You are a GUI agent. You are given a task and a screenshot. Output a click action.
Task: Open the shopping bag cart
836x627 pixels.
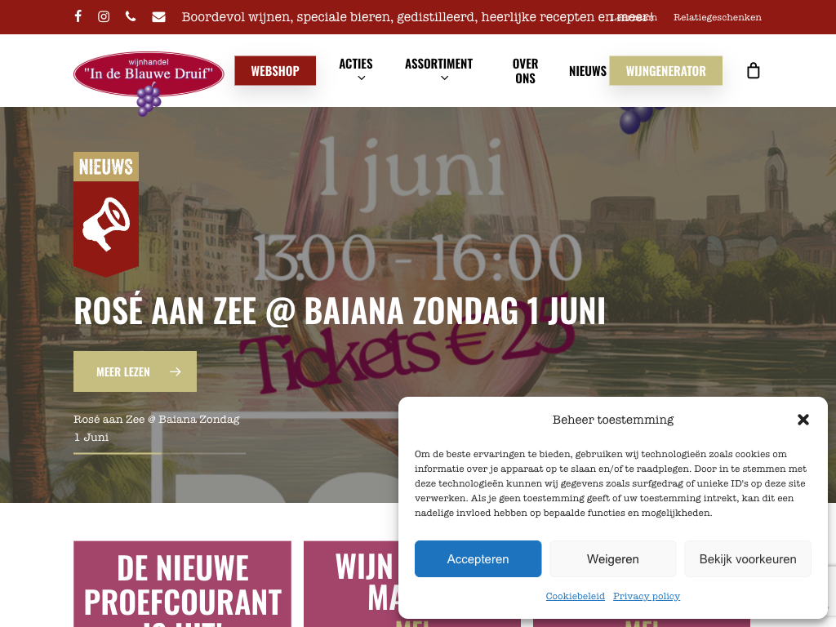[754, 70]
